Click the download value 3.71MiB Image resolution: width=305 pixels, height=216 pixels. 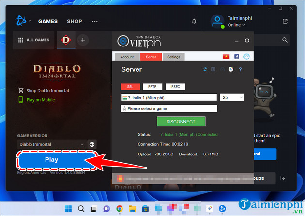pyautogui.click(x=211, y=154)
